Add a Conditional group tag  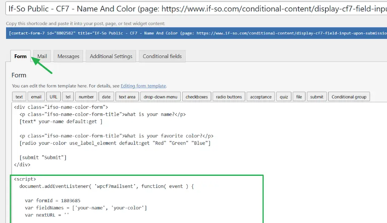coord(349,97)
